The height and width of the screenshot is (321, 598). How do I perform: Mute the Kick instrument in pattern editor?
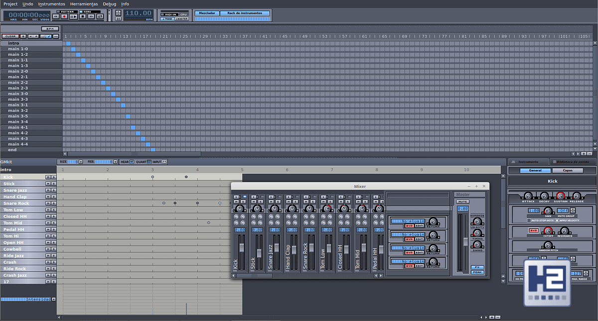click(48, 177)
